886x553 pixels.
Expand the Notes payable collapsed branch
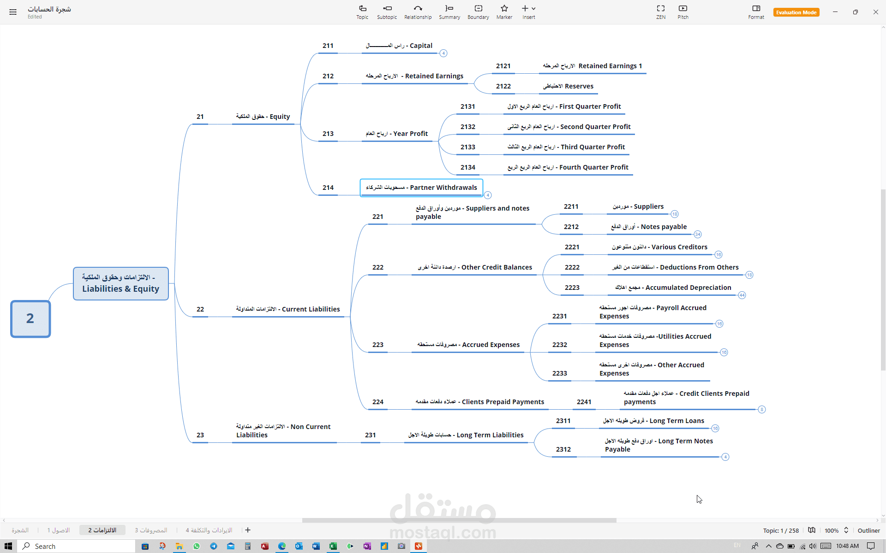coord(698,235)
